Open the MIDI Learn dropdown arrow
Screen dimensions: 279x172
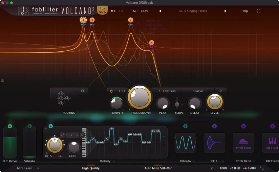pos(38,168)
